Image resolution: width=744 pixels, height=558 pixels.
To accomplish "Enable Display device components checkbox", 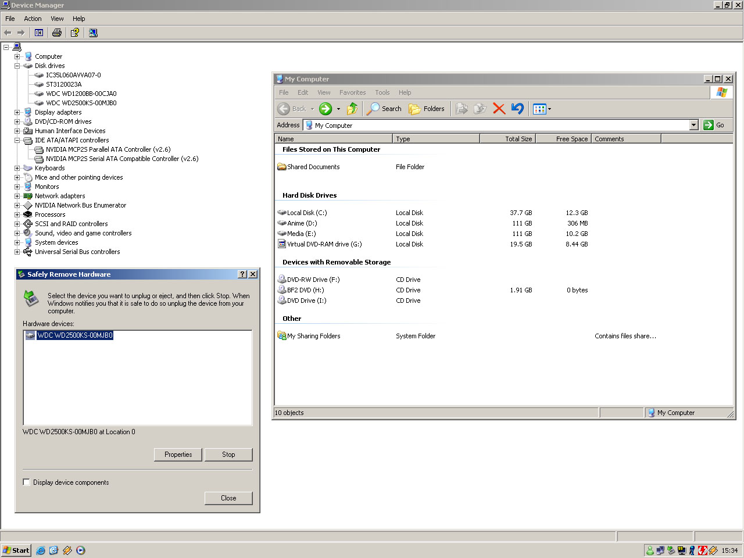I will pyautogui.click(x=26, y=482).
